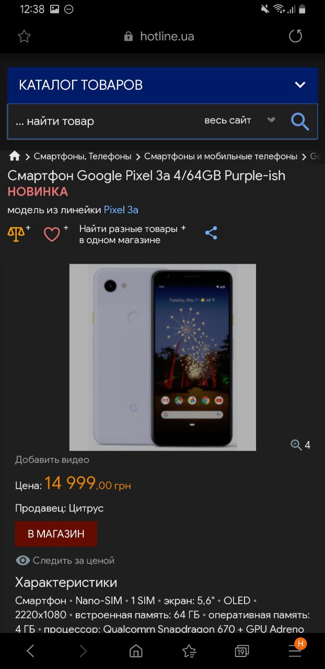Open Смартфоны, Телефоны breadcrumb
The image size is (325, 669).
83,156
